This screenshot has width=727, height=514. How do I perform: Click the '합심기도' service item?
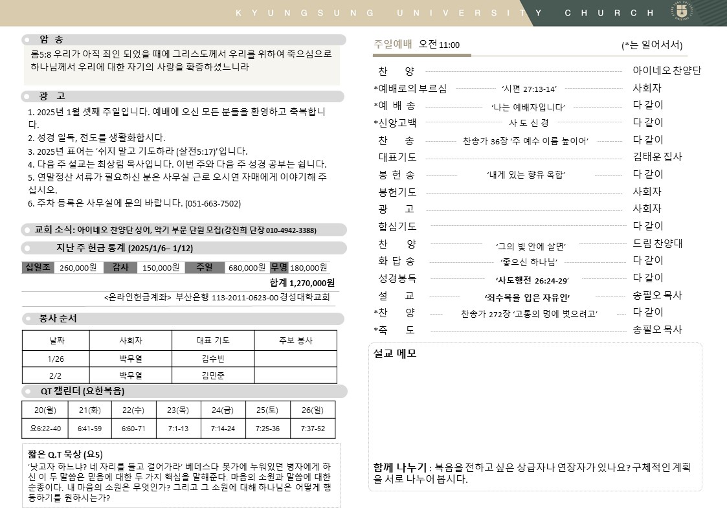point(397,226)
